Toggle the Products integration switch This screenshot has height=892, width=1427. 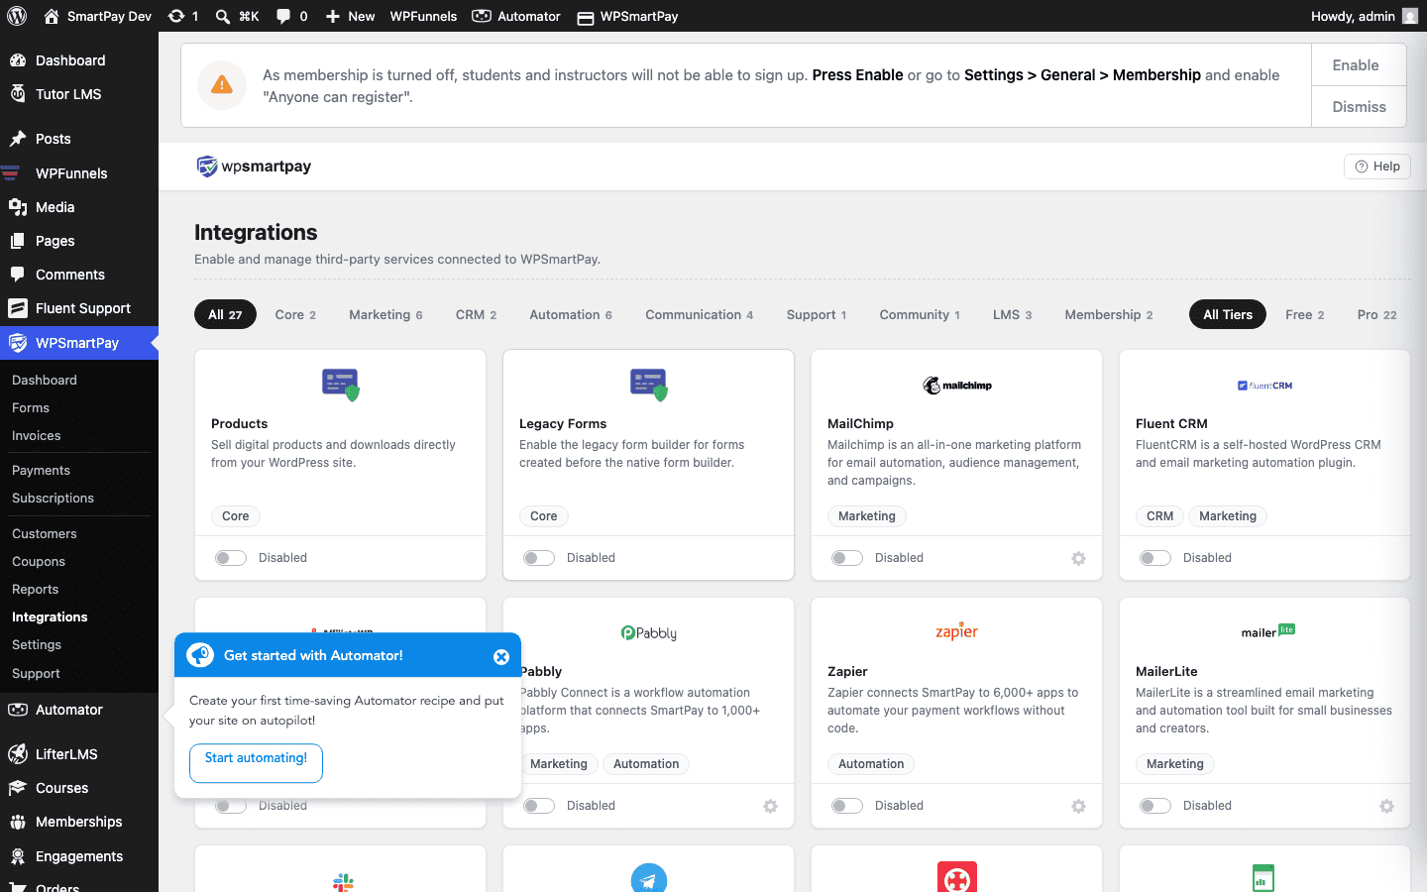231,558
